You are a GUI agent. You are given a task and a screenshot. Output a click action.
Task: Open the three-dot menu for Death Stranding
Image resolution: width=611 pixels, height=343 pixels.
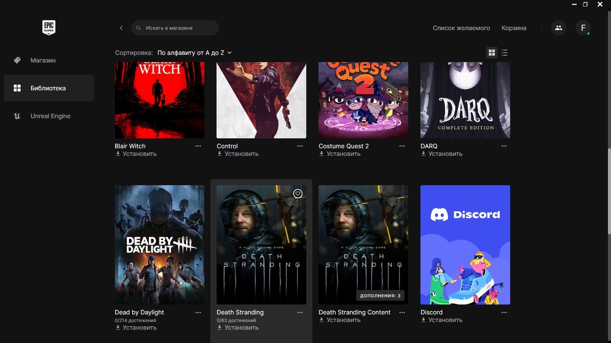300,313
